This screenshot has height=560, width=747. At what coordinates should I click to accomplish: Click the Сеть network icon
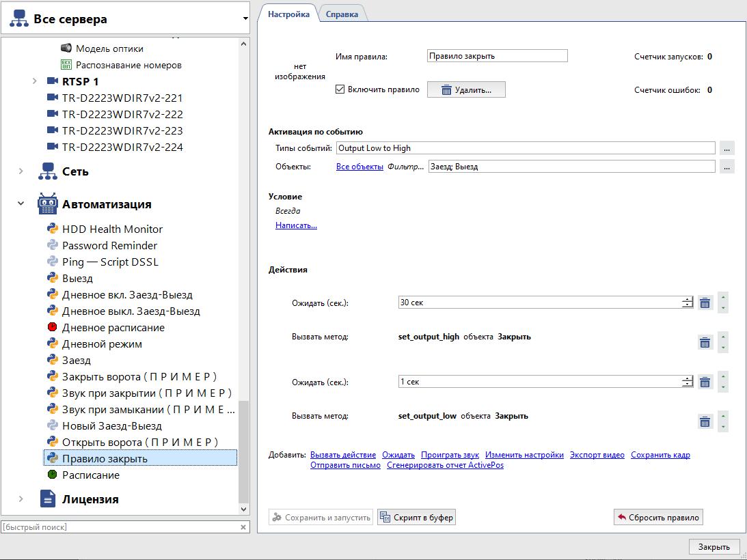tap(48, 171)
